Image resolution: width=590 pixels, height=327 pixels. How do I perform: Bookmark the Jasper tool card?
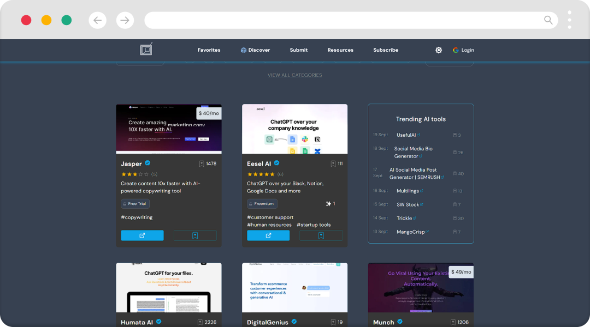coord(195,235)
